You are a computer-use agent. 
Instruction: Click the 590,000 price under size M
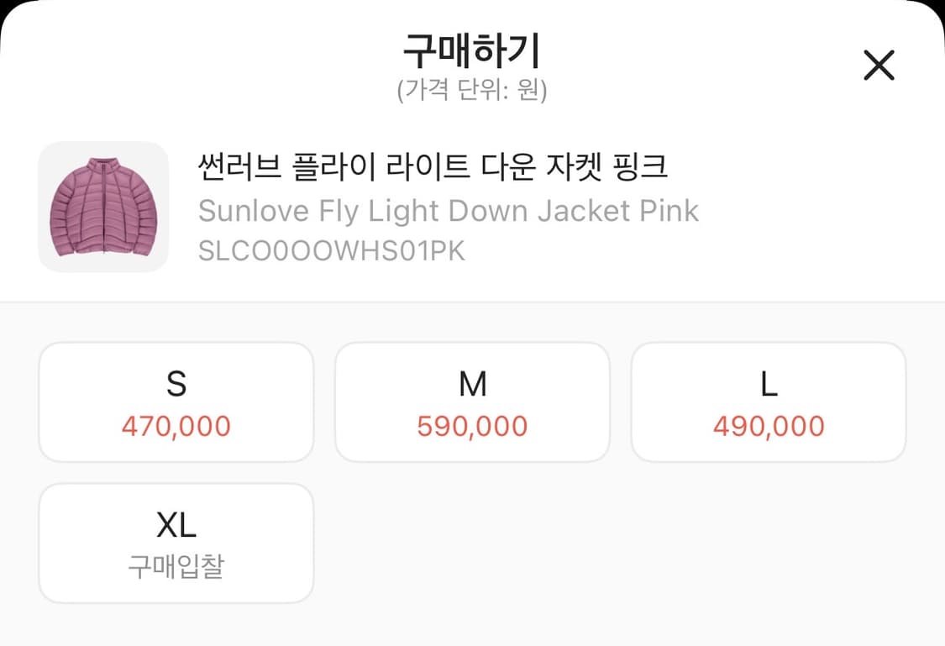tap(473, 426)
